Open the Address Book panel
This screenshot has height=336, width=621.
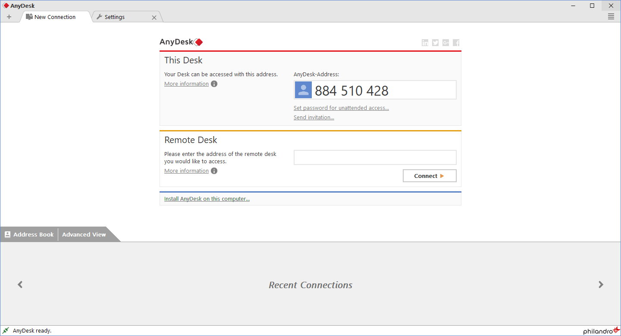[x=29, y=234]
